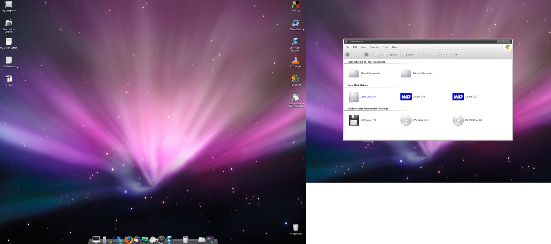
Task: Launch the Shortcut to BitComet icon
Action: pyautogui.click(x=295, y=45)
